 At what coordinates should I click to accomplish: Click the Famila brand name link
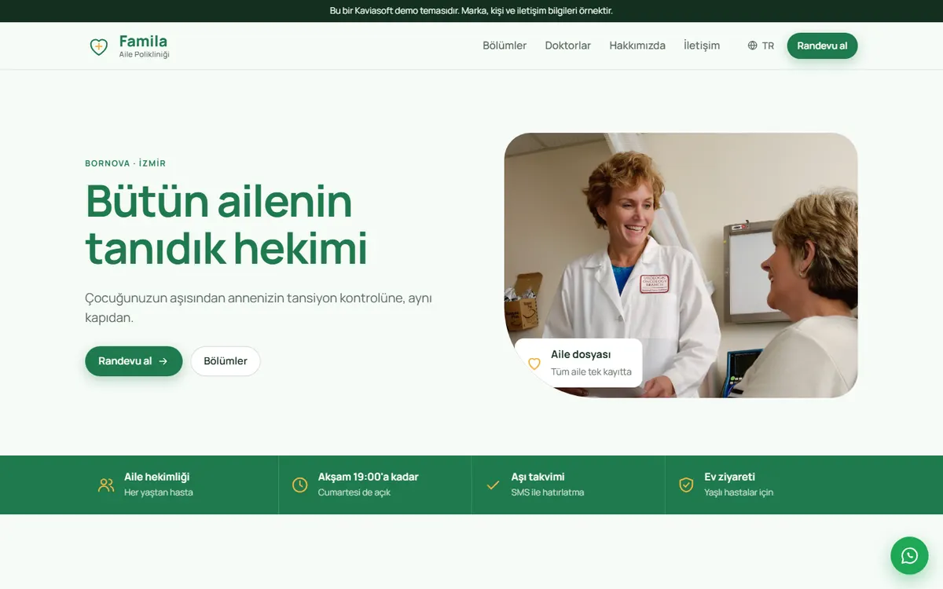(x=143, y=41)
